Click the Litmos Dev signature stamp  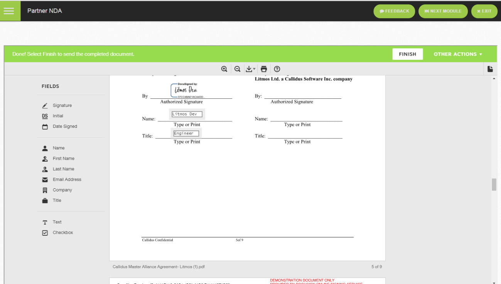pos(187,90)
